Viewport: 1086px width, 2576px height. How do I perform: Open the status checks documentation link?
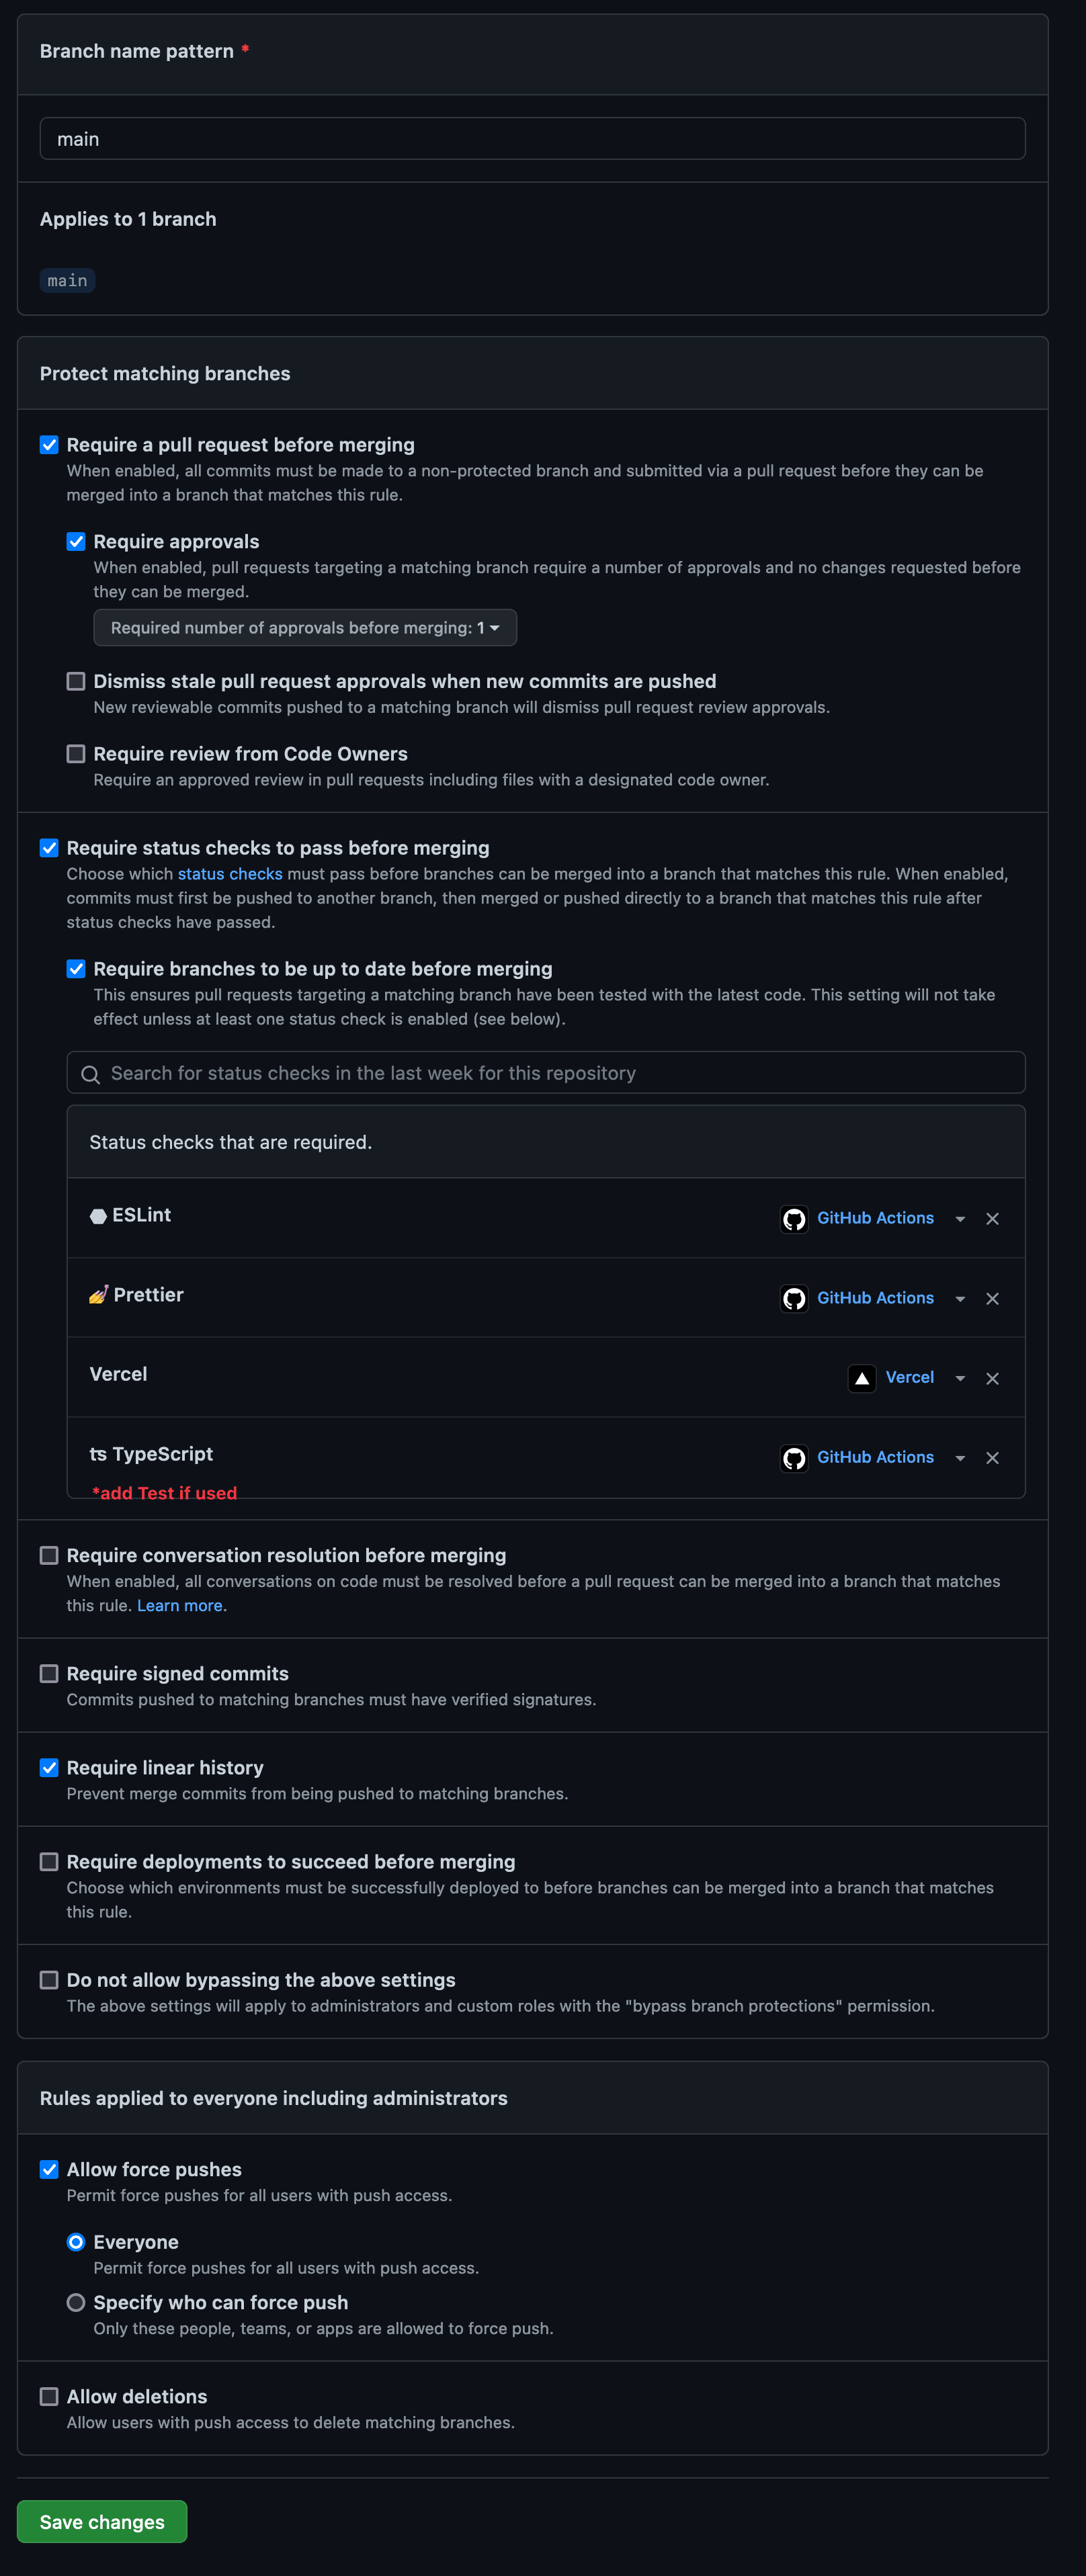[230, 873]
